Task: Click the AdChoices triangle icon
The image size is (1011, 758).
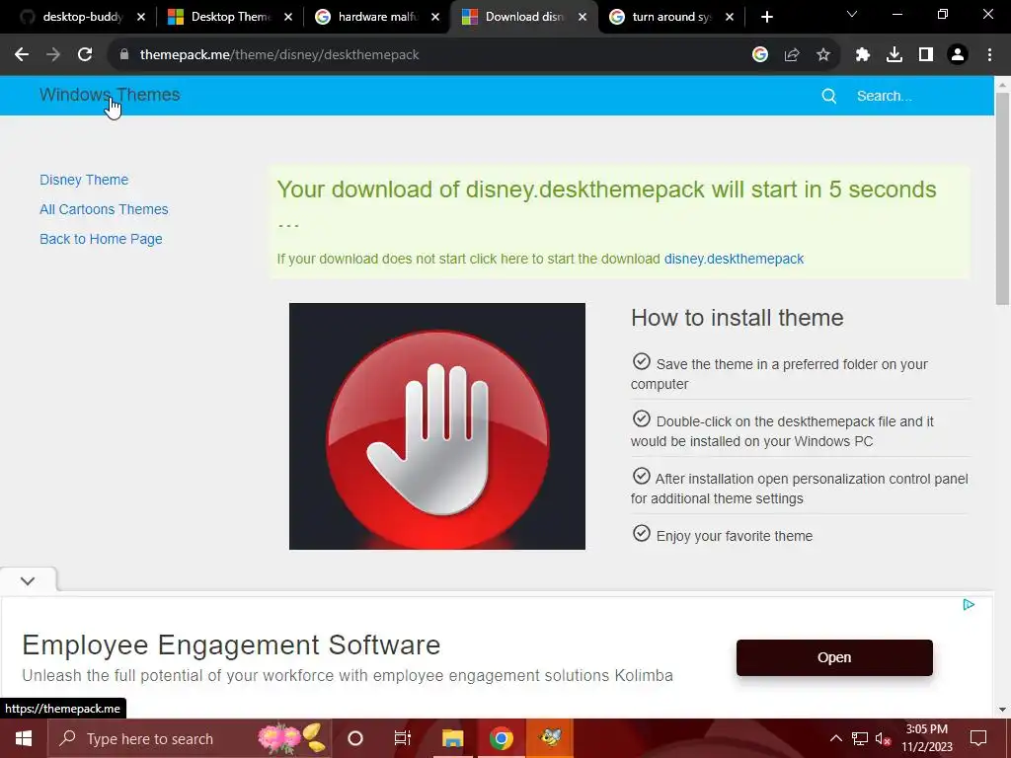Action: click(969, 605)
